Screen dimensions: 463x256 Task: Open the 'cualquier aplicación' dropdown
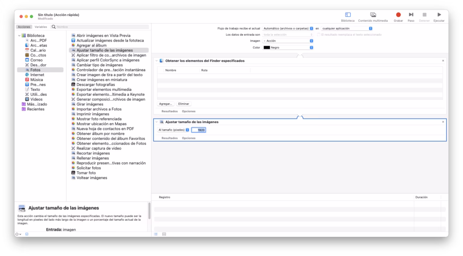pos(347,28)
